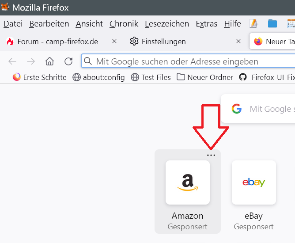
Task: Click the address bar search field
Action: [185, 61]
